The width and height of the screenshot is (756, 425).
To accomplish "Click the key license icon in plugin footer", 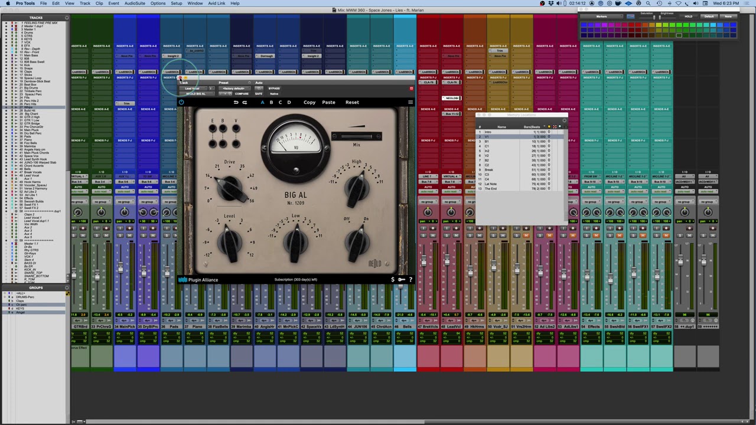I will tap(402, 280).
